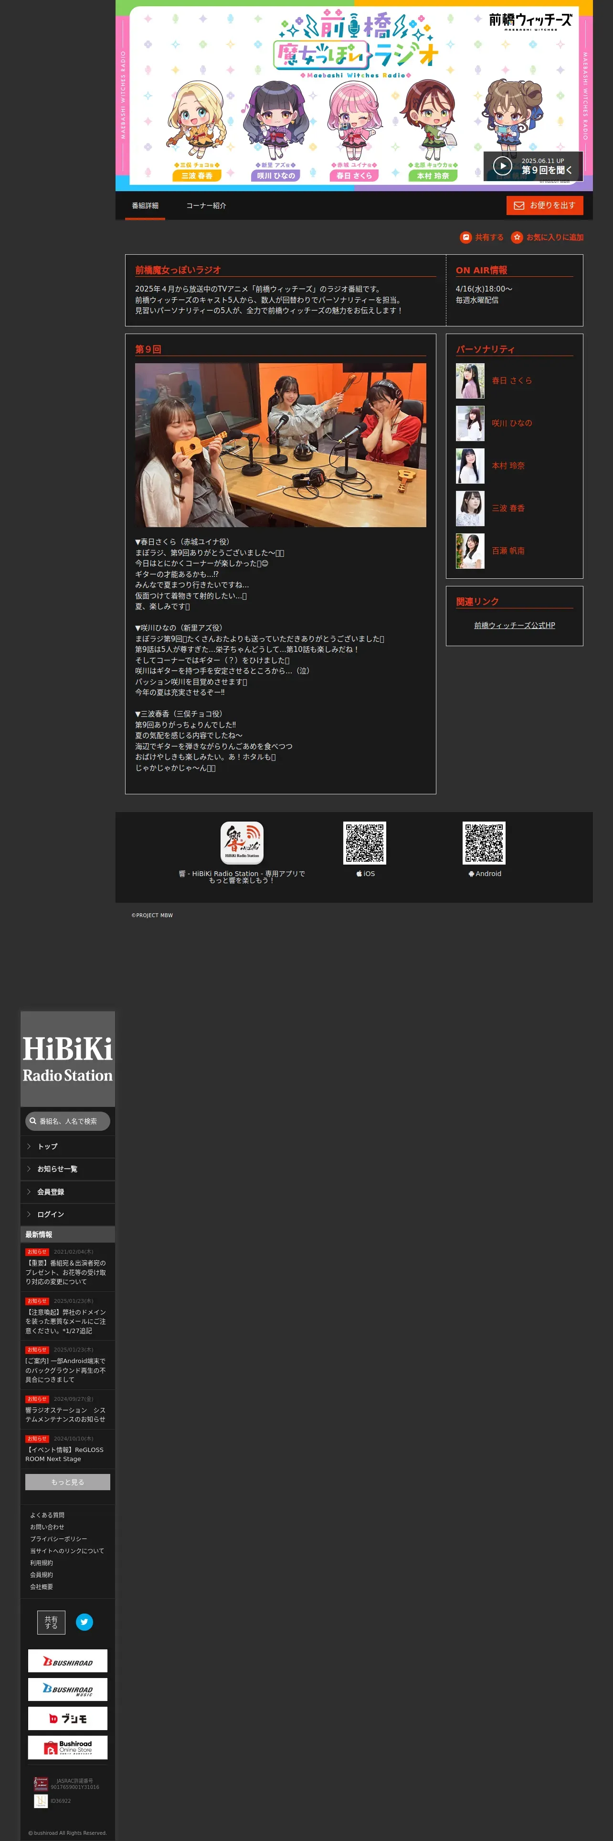
Task: Open the ブシモ logo banner
Action: click(68, 1718)
